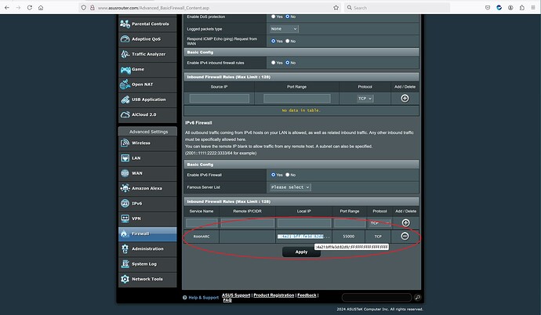Open the browser extensions puzzle icon
This screenshot has width=541, height=315.
tap(521, 8)
